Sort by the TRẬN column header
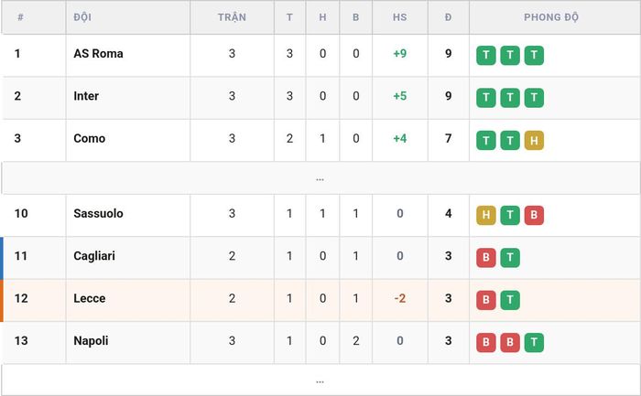Viewport: 641px width, 396px height. pos(232,17)
